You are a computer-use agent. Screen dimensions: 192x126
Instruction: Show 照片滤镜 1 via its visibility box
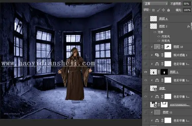point(145,55)
